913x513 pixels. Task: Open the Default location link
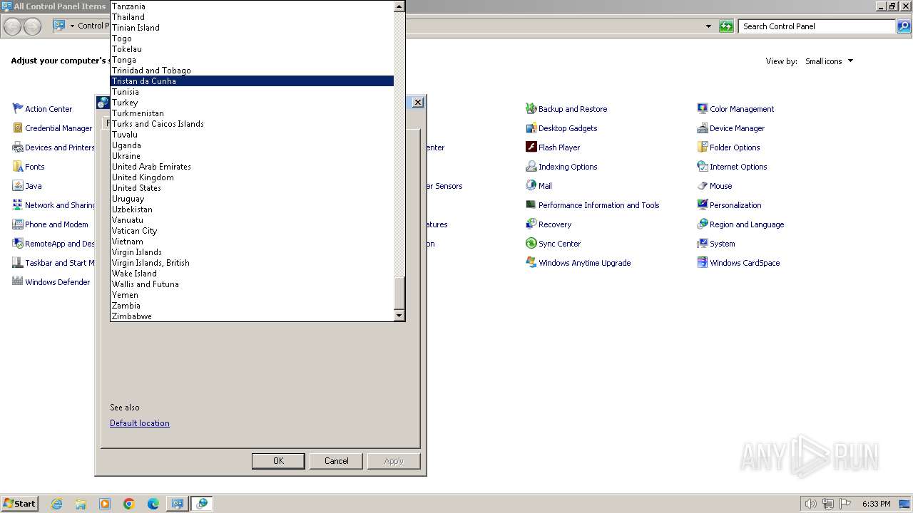140,423
